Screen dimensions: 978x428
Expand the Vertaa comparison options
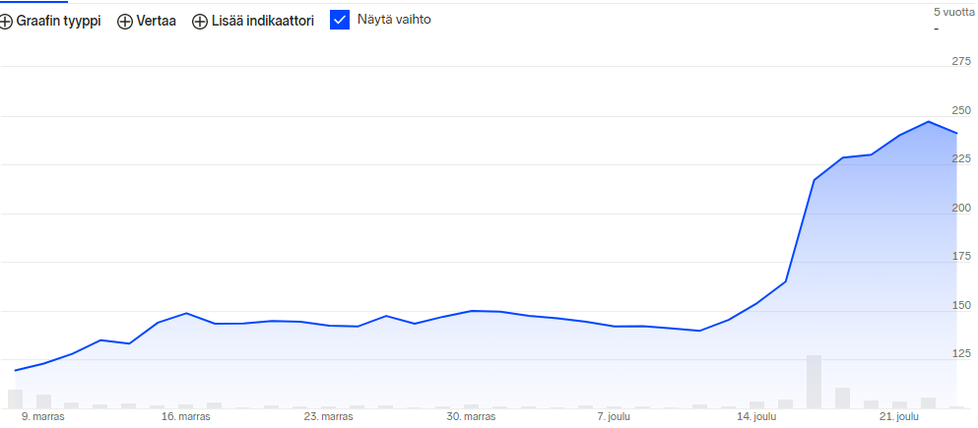pyautogui.click(x=157, y=21)
